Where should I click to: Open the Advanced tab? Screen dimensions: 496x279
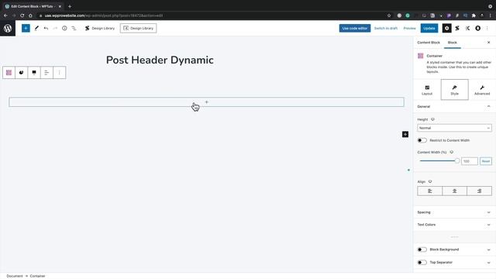pyautogui.click(x=482, y=90)
